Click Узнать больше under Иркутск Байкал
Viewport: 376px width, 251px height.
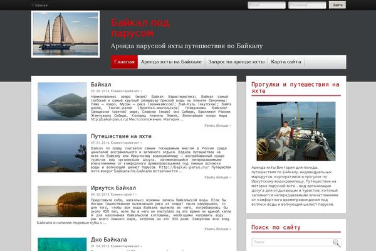click(217, 229)
